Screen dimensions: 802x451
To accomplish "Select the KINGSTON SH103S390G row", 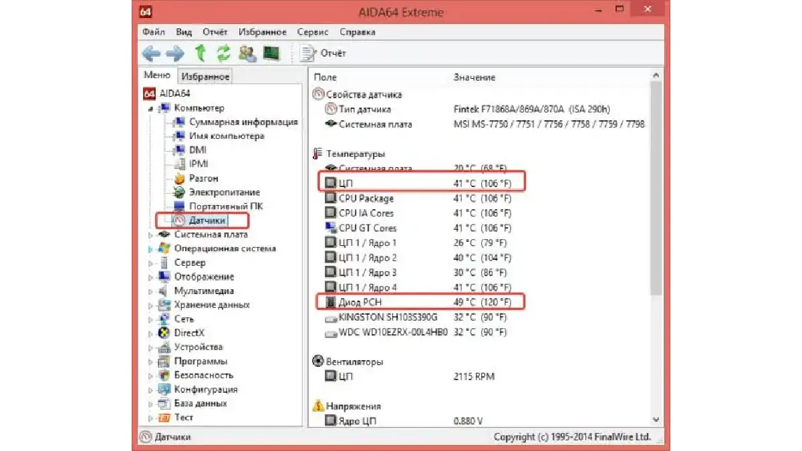I will (x=480, y=317).
